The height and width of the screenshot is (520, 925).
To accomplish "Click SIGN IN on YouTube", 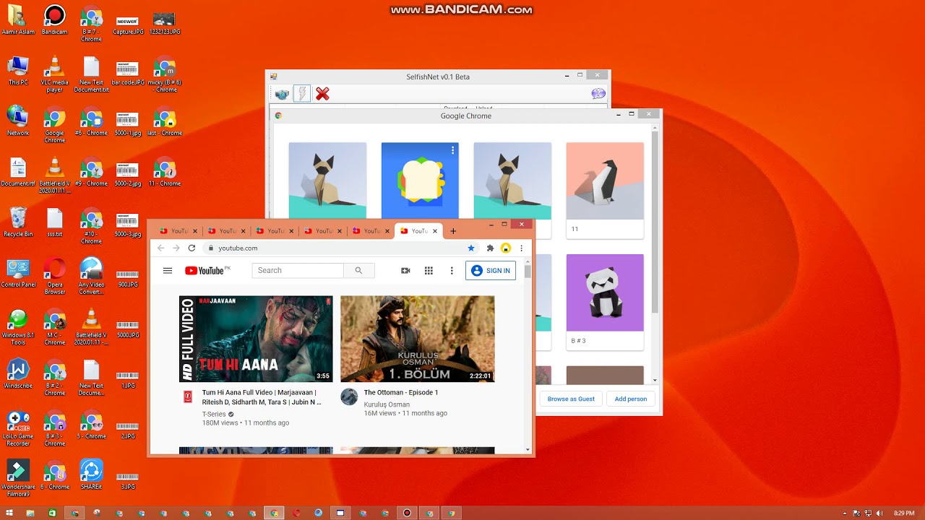I will (x=491, y=271).
